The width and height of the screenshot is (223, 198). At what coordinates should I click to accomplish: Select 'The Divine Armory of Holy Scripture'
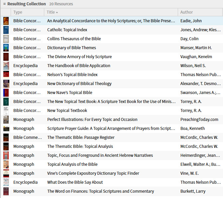[80, 57]
